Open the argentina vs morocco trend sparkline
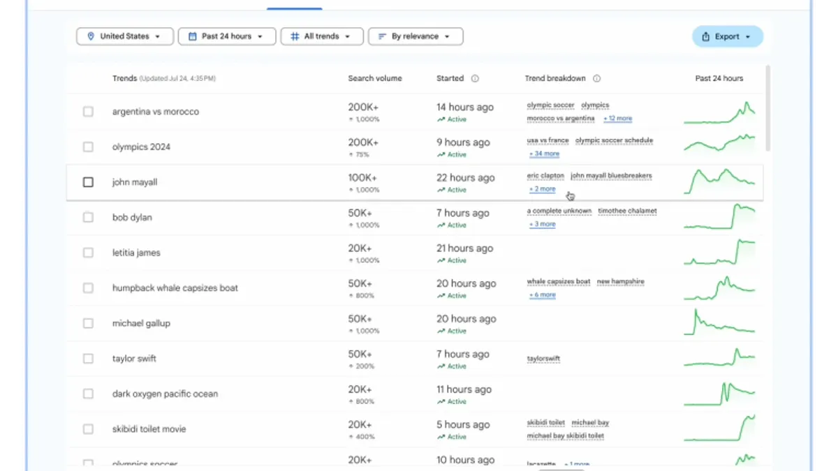The image size is (838, 471). coord(719,112)
